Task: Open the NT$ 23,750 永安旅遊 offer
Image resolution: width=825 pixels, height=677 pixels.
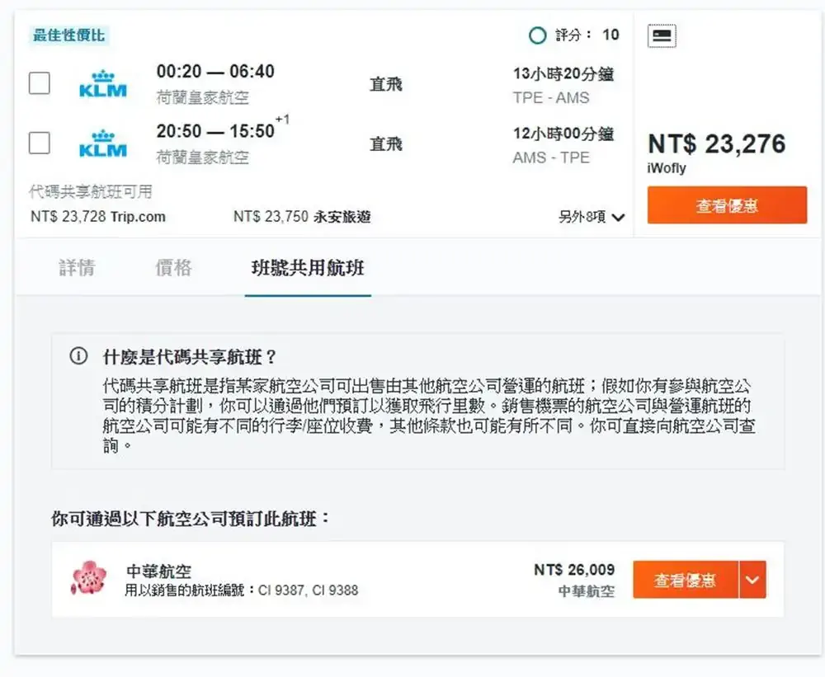Action: pyautogui.click(x=302, y=217)
